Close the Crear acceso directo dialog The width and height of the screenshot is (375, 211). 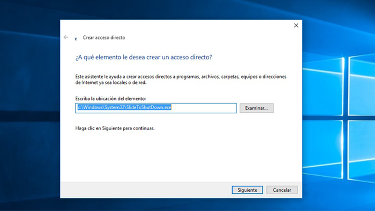(296, 26)
